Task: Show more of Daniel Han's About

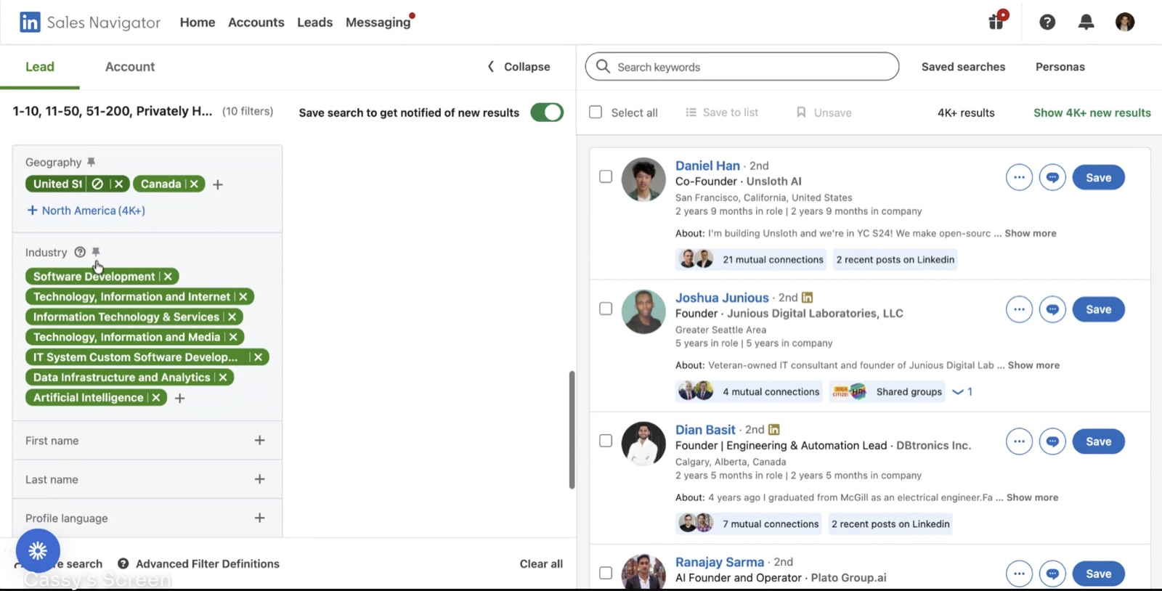Action: tap(1031, 233)
